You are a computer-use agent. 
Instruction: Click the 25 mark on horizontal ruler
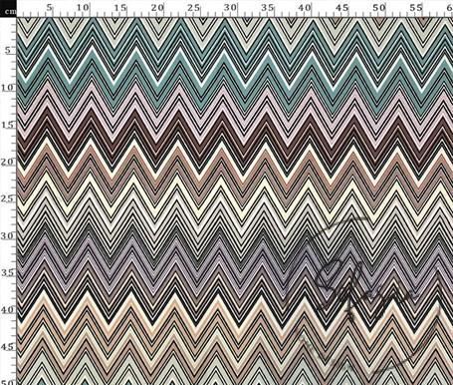[x=195, y=7]
